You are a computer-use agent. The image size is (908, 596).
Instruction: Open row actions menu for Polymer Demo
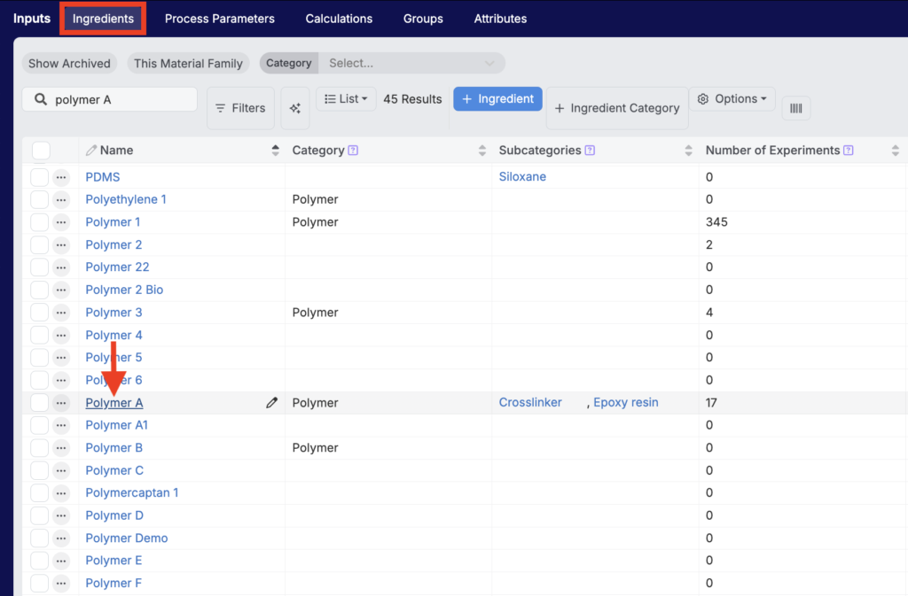point(61,538)
